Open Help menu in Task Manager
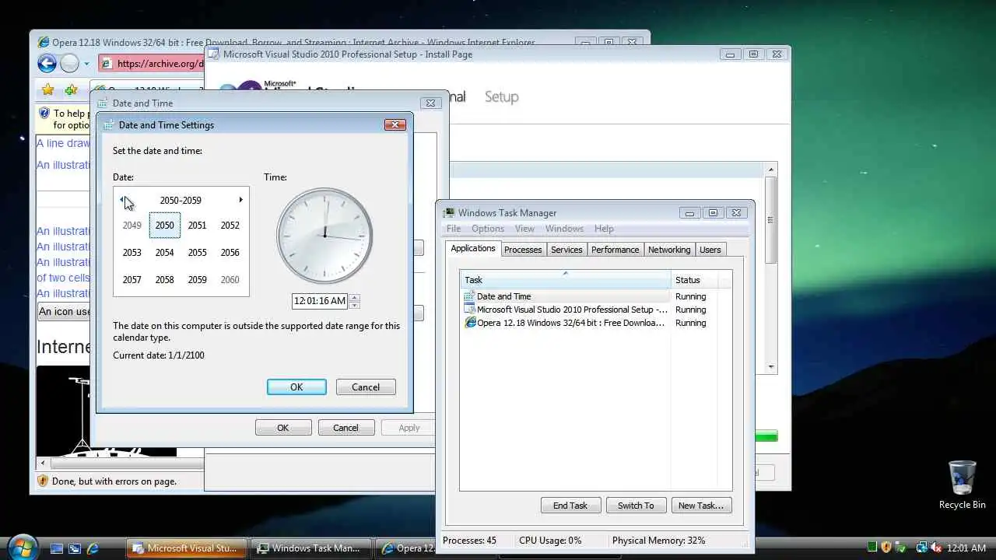Screen dimensions: 996x560 click(604, 229)
